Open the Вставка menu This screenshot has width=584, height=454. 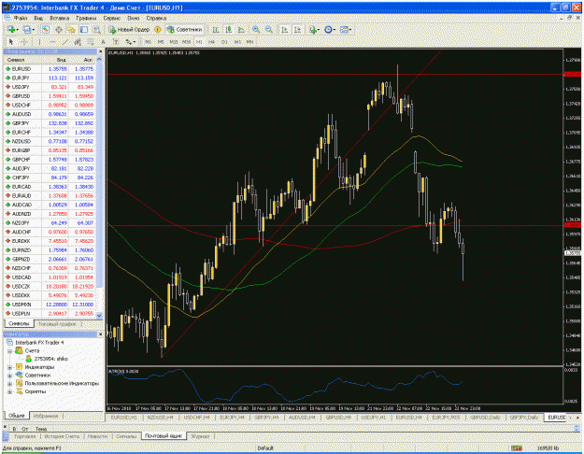pyautogui.click(x=59, y=18)
